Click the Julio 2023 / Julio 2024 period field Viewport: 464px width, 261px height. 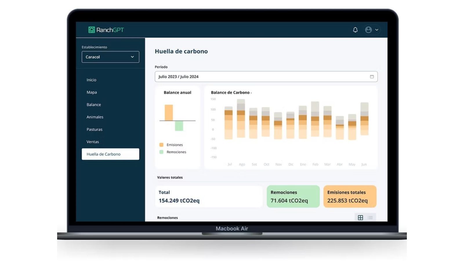pyautogui.click(x=261, y=77)
